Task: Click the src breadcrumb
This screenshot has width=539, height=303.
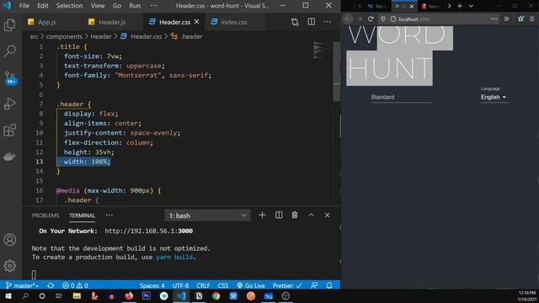Action: point(34,36)
